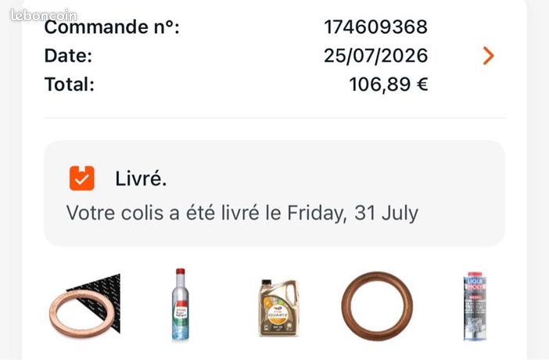Click the Livré status heading

tap(141, 178)
